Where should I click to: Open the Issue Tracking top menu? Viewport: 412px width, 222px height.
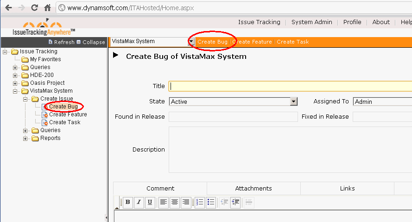click(259, 22)
